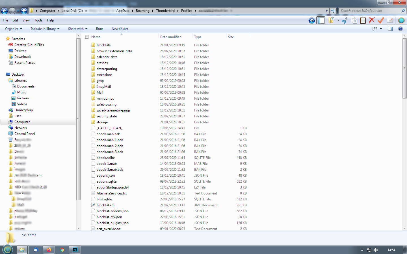Click the Copy icon in toolbar
This screenshot has width=407, height=254.
pos(354,20)
